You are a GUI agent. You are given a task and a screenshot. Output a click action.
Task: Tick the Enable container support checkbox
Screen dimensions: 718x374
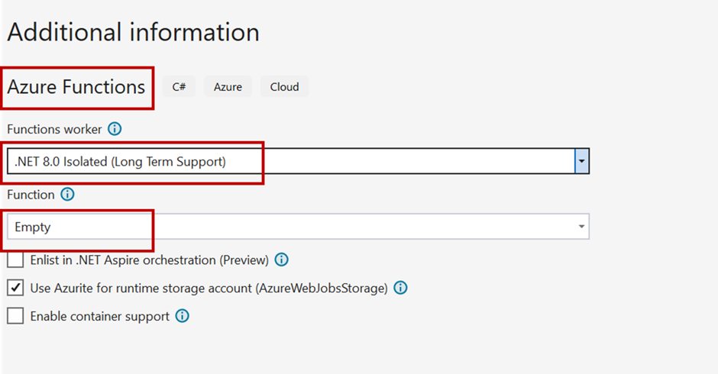coord(15,316)
